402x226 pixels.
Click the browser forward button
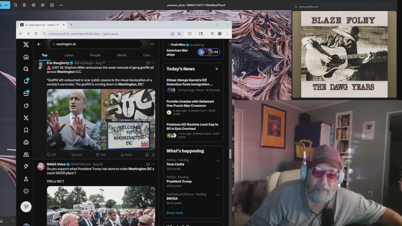(28, 34)
